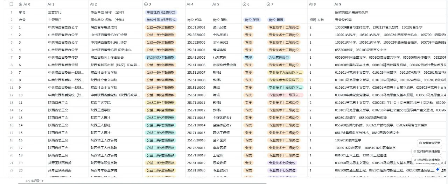Select cell 行政管理
Image resolution: width=448 pixels, height=184 pixels.
[x=225, y=57]
